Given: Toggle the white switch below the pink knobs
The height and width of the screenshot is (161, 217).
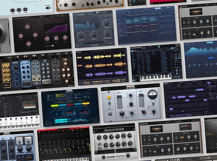Looking at the screenshot, I should click(x=52, y=46).
